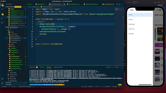This screenshot has height=93, width=166.
Task: Open MessagesScreen.js in screens folder
Action: tap(16, 60)
